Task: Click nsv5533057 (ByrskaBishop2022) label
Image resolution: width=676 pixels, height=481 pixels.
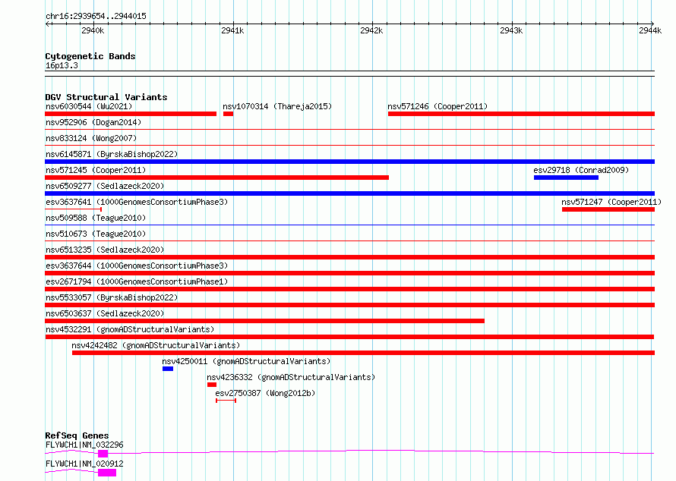Action: point(111,297)
